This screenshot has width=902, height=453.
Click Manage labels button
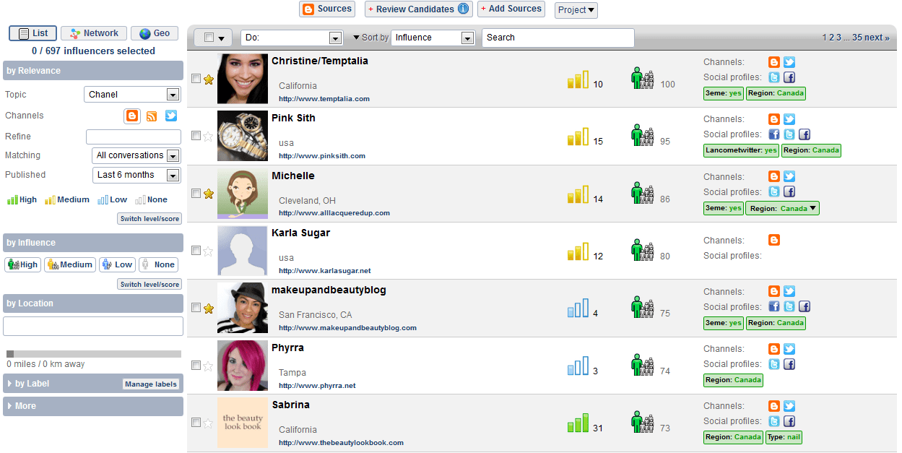coord(151,384)
